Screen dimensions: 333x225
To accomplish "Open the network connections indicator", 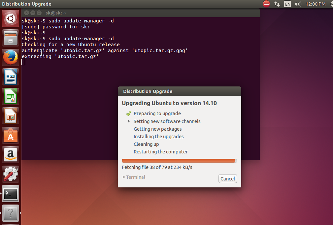I will click(x=277, y=4).
